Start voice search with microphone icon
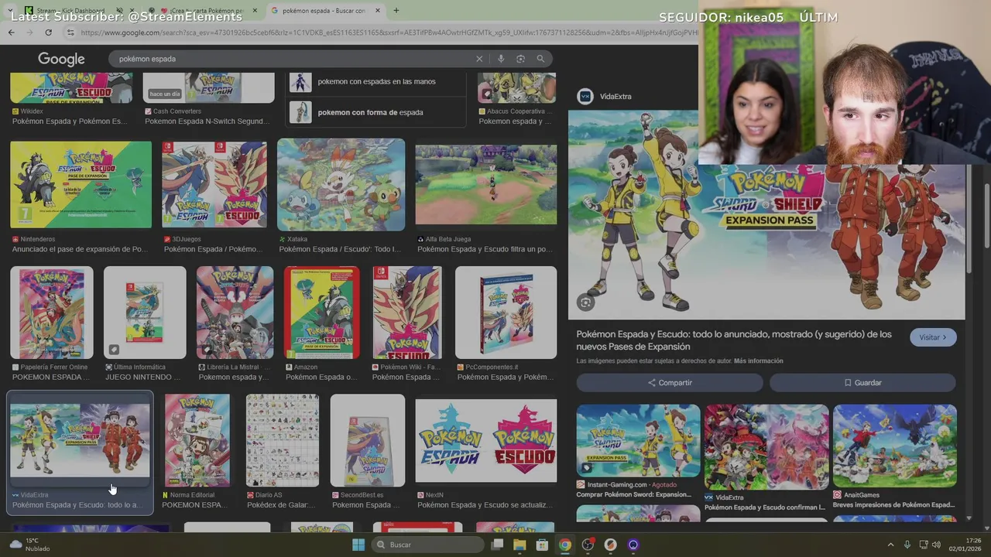Screen dimensions: 991x557 [501, 59]
